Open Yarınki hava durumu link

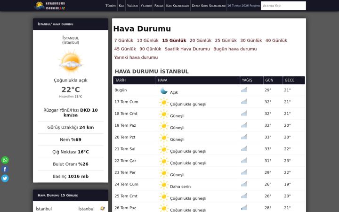[x=136, y=57]
